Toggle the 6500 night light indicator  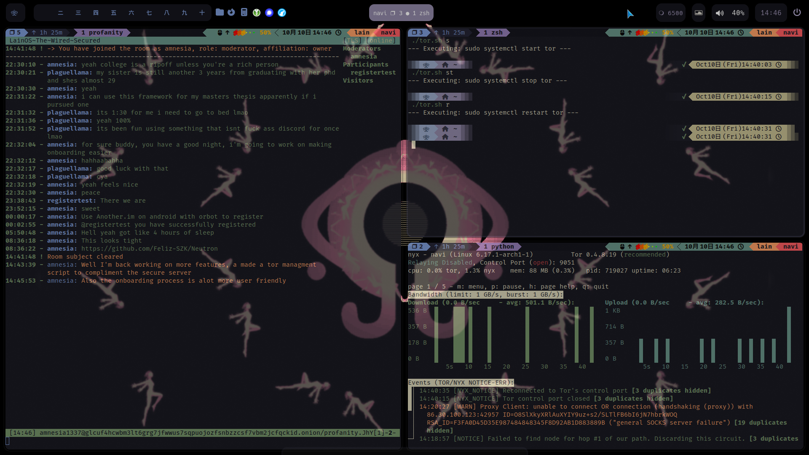tap(671, 13)
